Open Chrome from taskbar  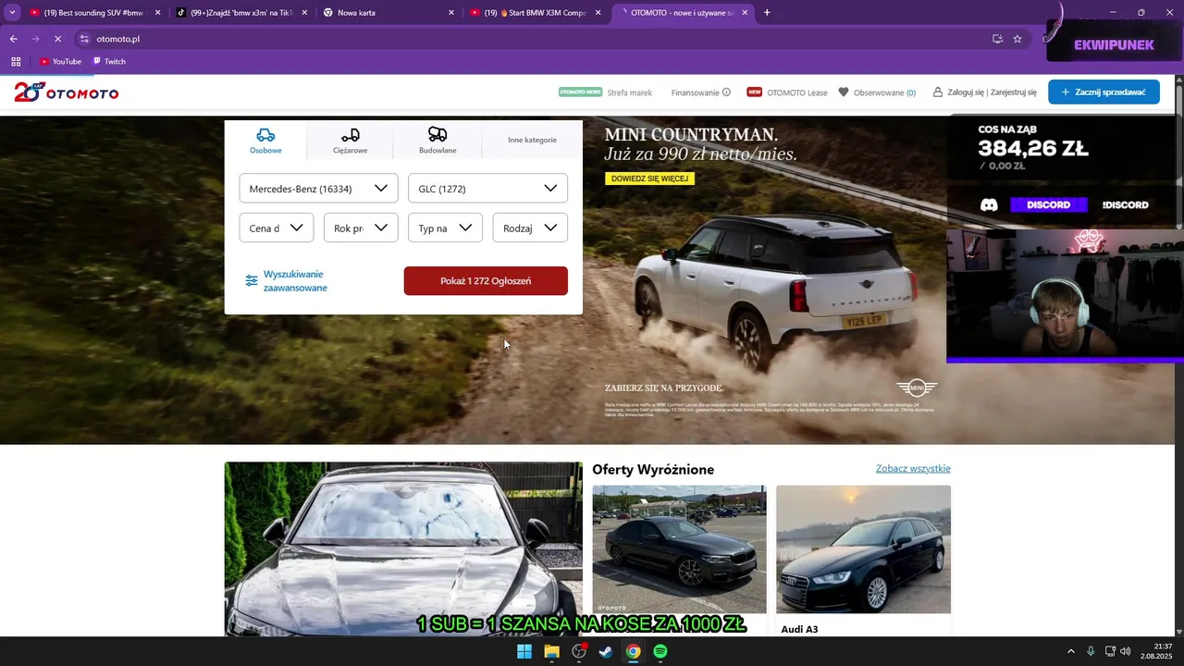pos(633,651)
